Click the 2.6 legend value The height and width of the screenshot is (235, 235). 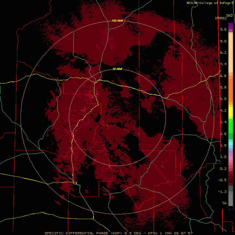223,134
